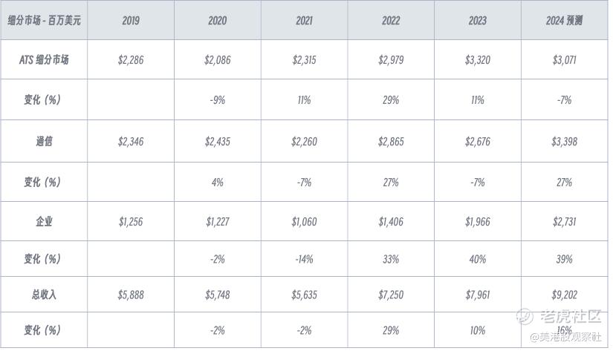Screen dimensions: 613x351
Task: Select the 企业 row label
Action: (x=45, y=220)
